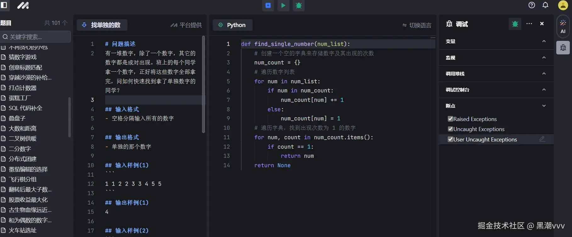Open the notifications bell
Image resolution: width=572 pixels, height=237 pixels.
click(545, 5)
